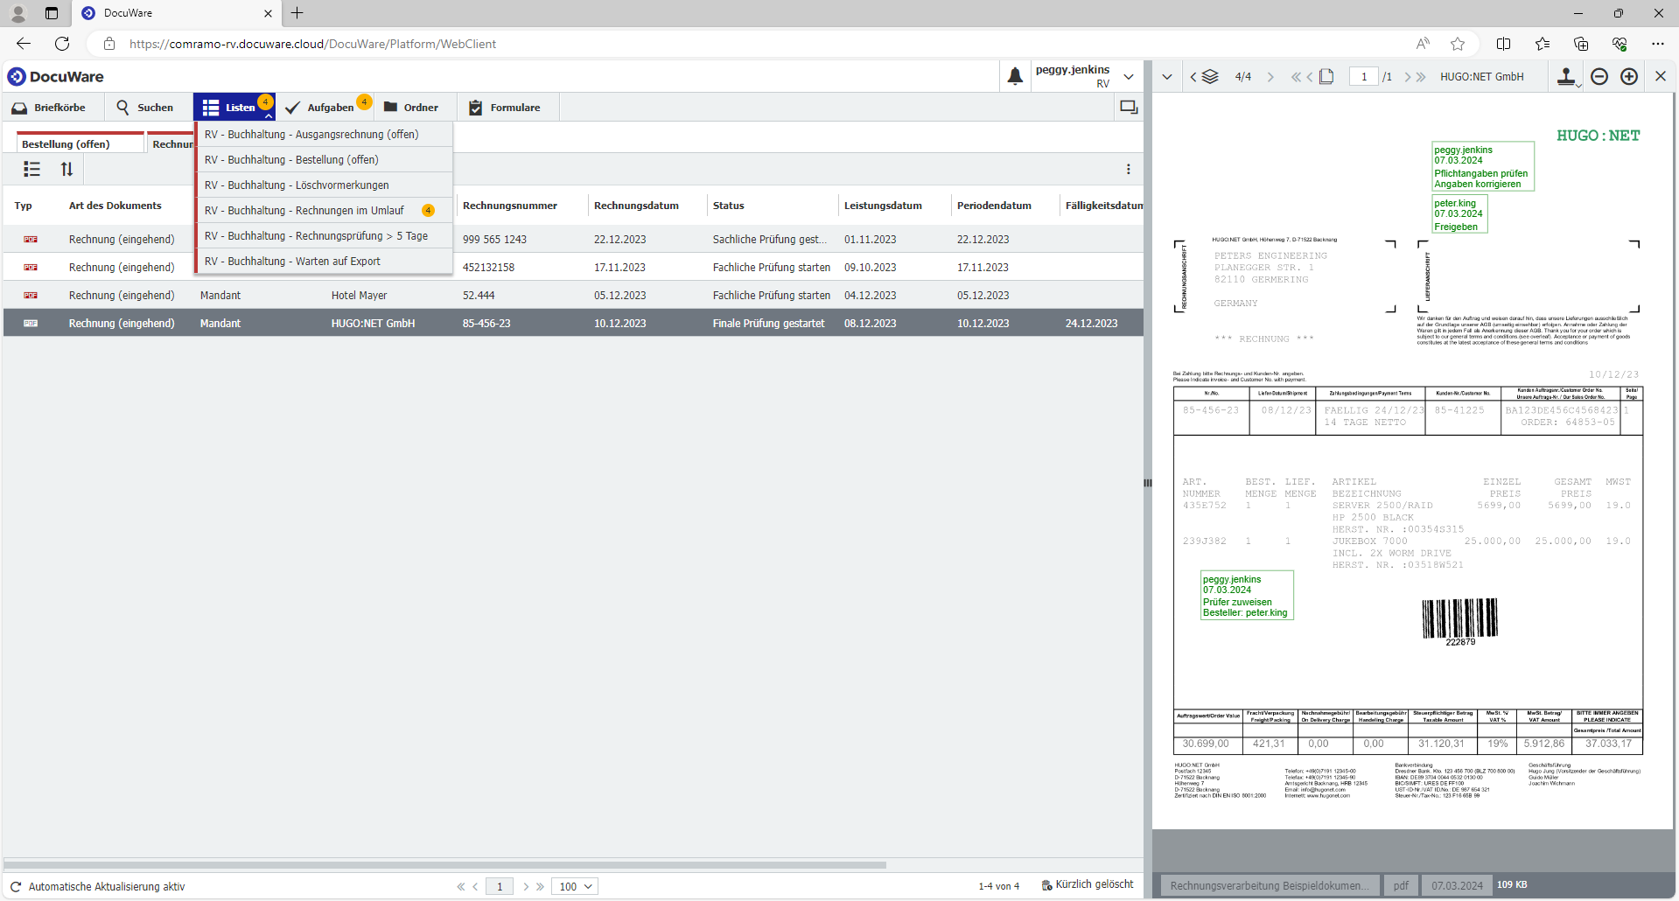Expand the viewer toolbar chevron
The width and height of the screenshot is (1679, 901).
point(1167,77)
